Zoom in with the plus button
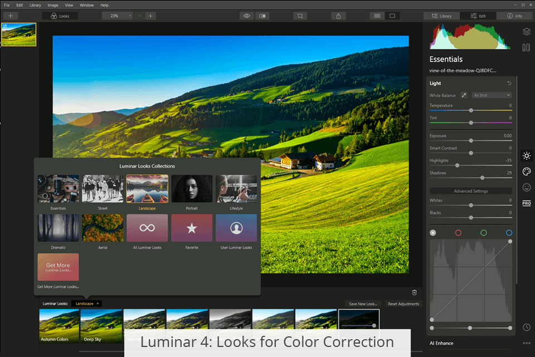Screen dimensions: 535x357 pyautogui.click(x=150, y=16)
